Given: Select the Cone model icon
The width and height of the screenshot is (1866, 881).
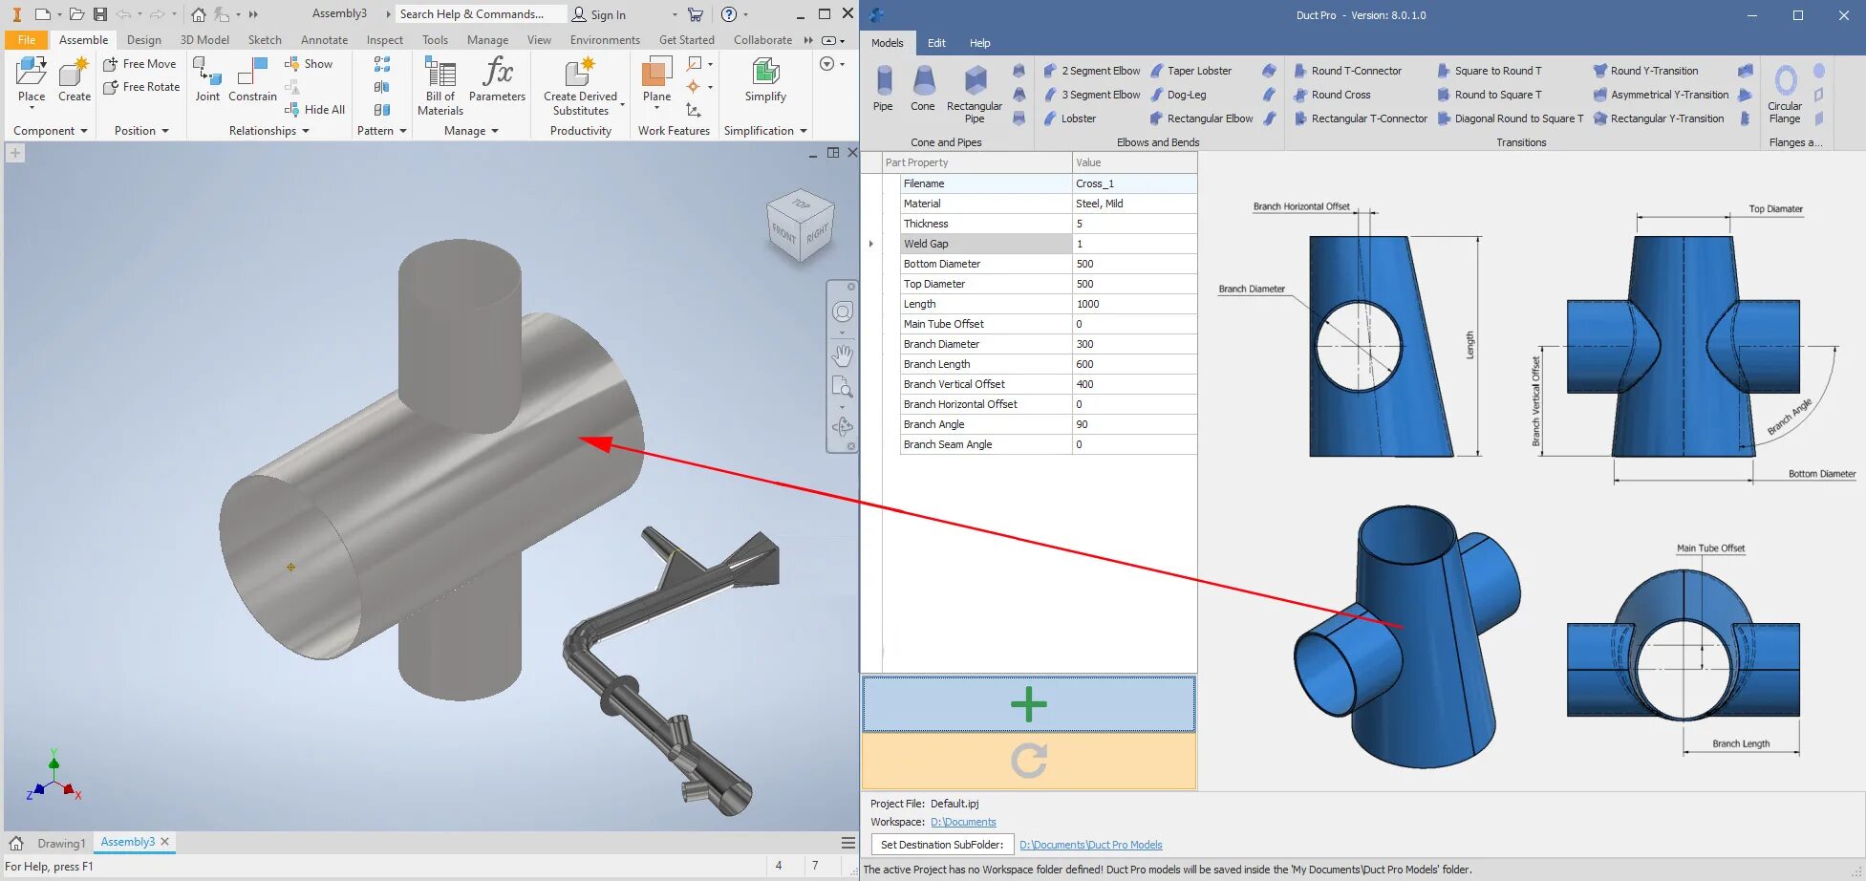Looking at the screenshot, I should pyautogui.click(x=923, y=88).
